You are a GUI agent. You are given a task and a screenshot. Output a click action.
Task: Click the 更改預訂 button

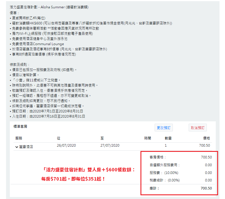tap(164, 128)
